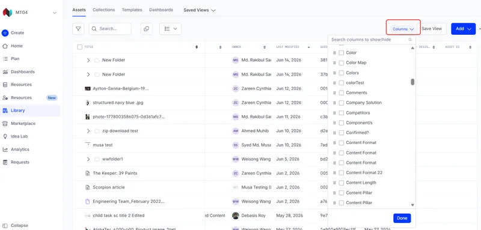Viewport: 481px width, 230px height.
Task: Toggle the Confirmed? column checkbox
Action: point(341,133)
